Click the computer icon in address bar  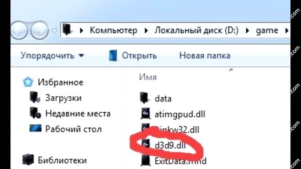[67, 30]
